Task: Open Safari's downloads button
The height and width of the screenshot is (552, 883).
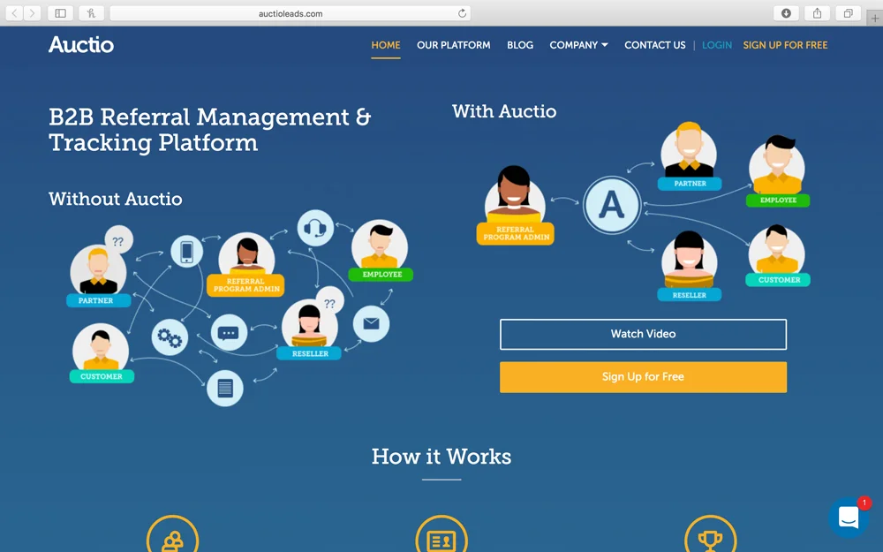Action: pos(786,13)
